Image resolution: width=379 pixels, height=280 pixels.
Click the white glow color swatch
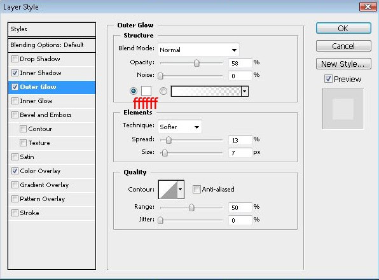146,91
